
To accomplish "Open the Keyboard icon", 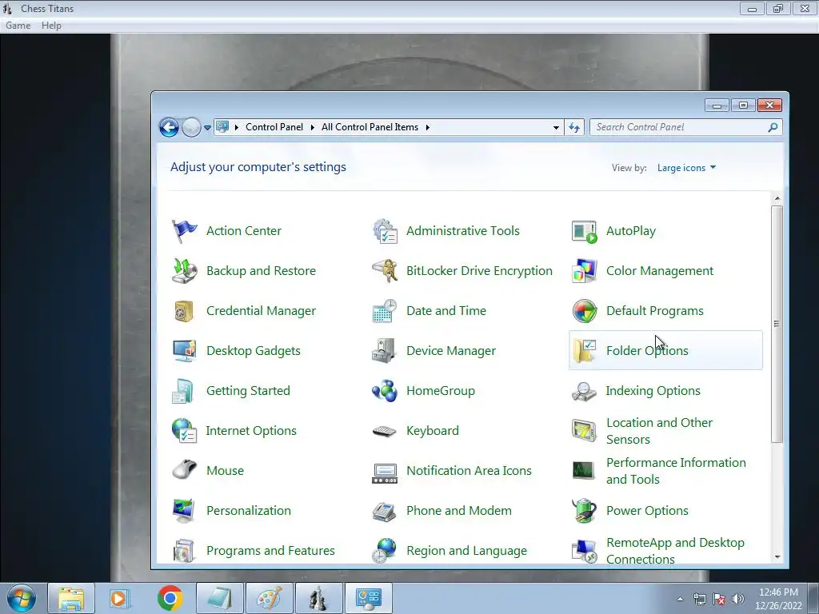I will point(385,431).
